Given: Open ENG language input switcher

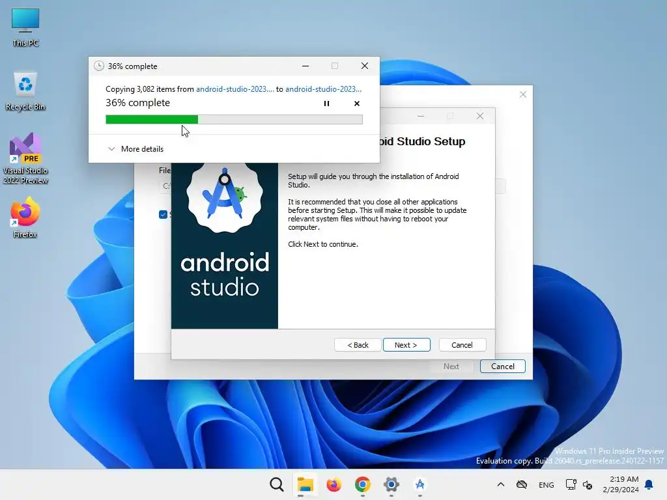Looking at the screenshot, I should (546, 484).
